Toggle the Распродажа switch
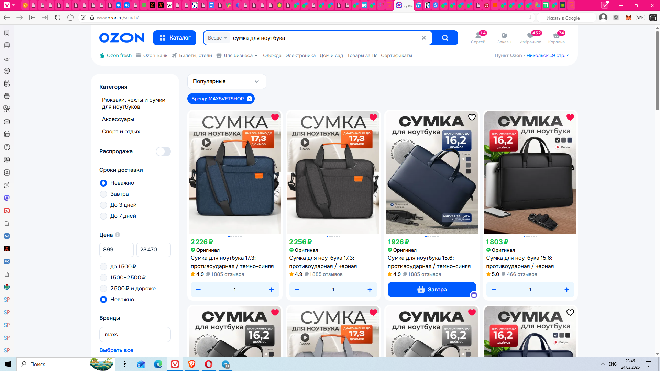 163,151
